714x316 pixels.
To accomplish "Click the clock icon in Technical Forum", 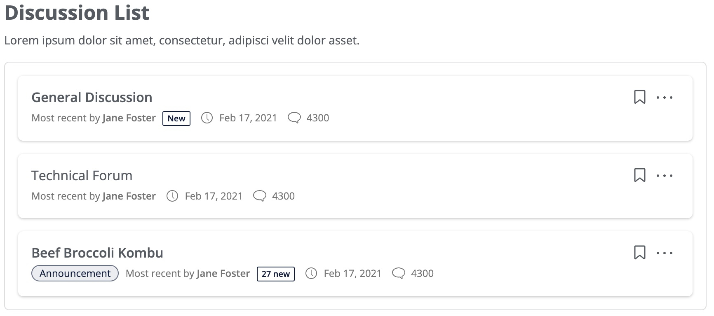I will (172, 196).
